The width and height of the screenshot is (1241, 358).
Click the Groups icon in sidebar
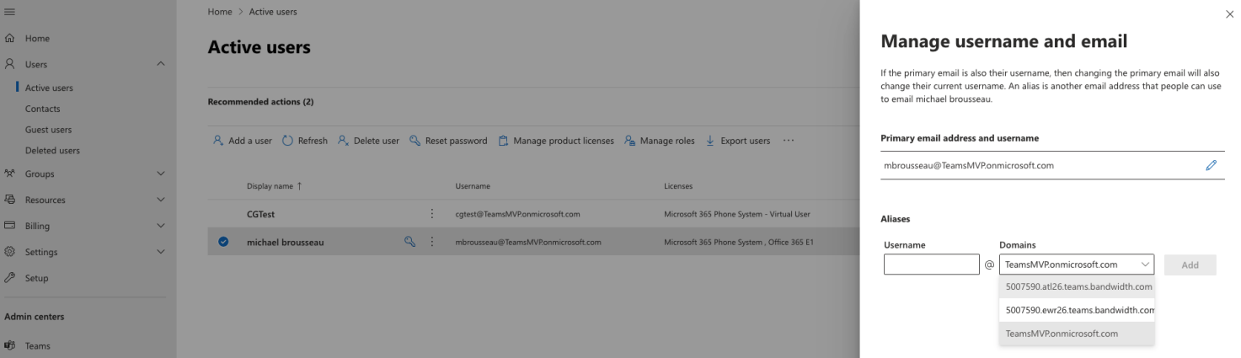10,174
